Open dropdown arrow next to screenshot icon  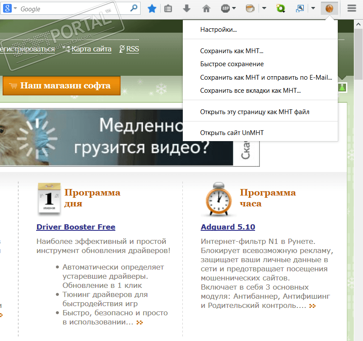pyautogui.click(x=313, y=8)
